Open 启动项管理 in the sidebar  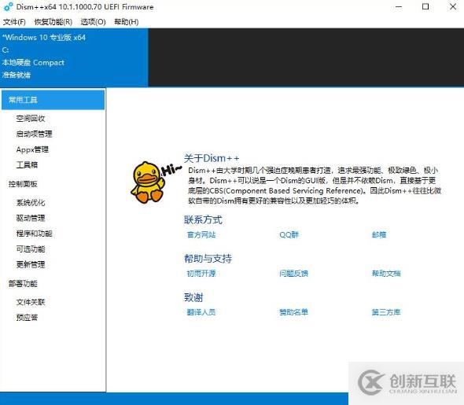[x=35, y=134]
